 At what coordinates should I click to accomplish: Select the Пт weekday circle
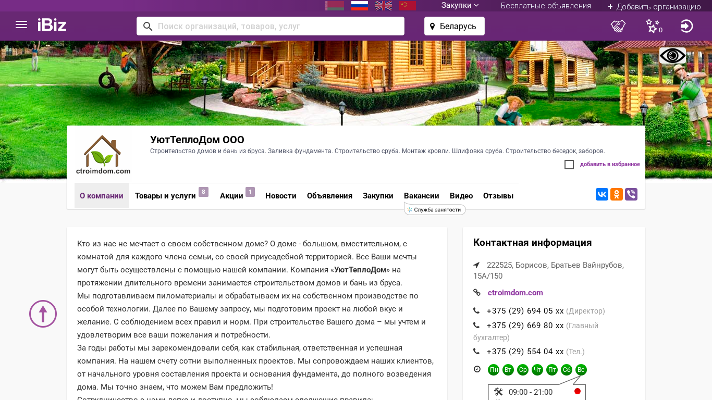point(552,370)
